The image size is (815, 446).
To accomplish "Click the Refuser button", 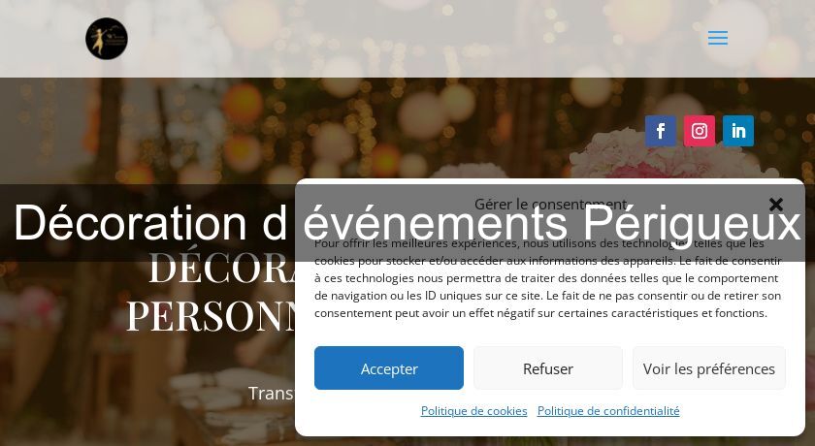I will click(548, 368).
